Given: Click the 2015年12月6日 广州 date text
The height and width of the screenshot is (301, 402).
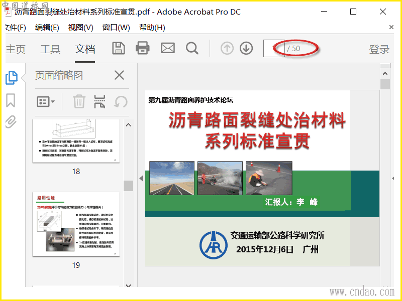Looking at the screenshot, I should tap(277, 249).
